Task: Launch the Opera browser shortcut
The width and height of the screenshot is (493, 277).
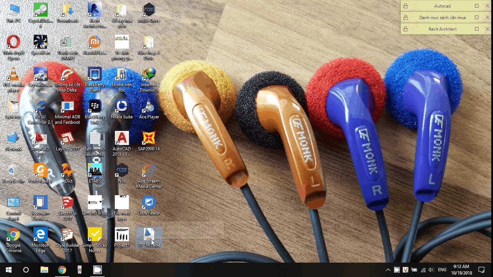Action: 13,48
